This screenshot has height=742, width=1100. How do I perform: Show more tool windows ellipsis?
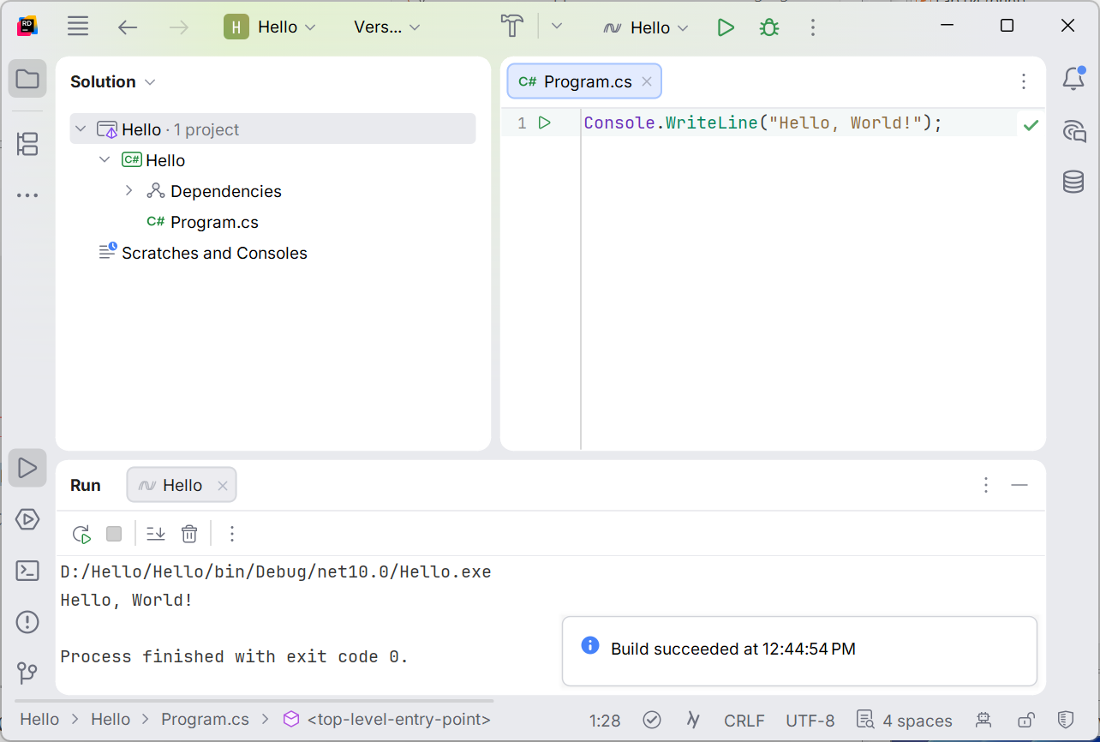coord(27,195)
